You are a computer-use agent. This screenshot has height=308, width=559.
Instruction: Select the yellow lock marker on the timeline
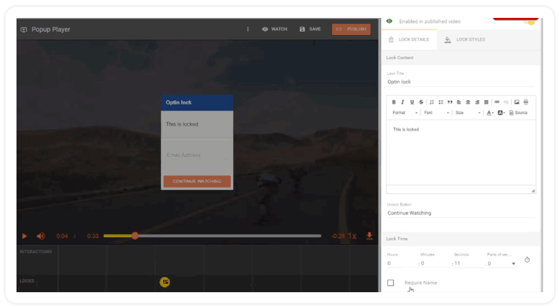click(x=165, y=282)
